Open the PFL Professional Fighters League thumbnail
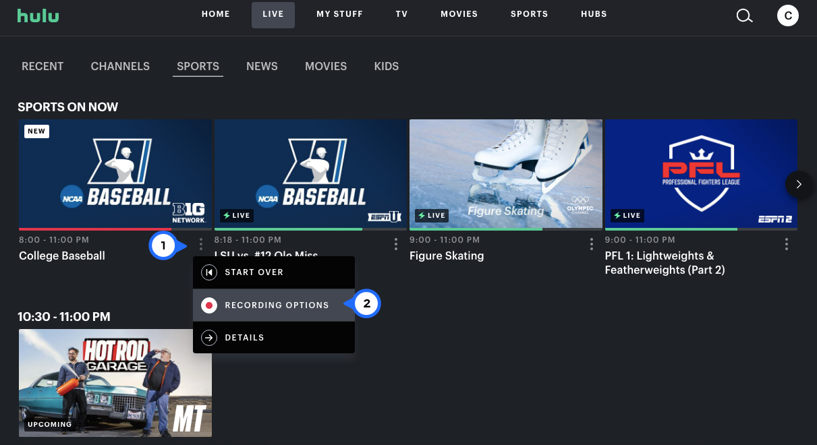This screenshot has height=445, width=817. [701, 174]
